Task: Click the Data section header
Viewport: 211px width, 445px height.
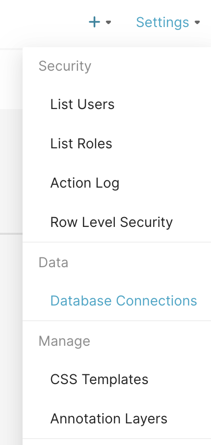Action: [x=53, y=262]
